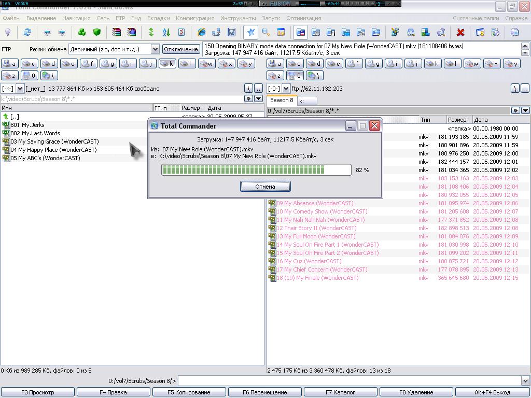The image size is (531, 398).
Task: Click the A-Z sort toolbar icon
Action: point(166,32)
